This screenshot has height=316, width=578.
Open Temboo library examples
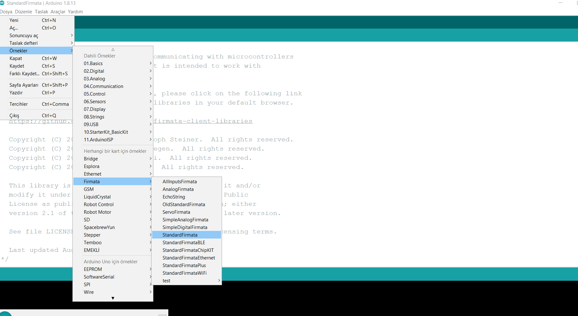(113, 243)
